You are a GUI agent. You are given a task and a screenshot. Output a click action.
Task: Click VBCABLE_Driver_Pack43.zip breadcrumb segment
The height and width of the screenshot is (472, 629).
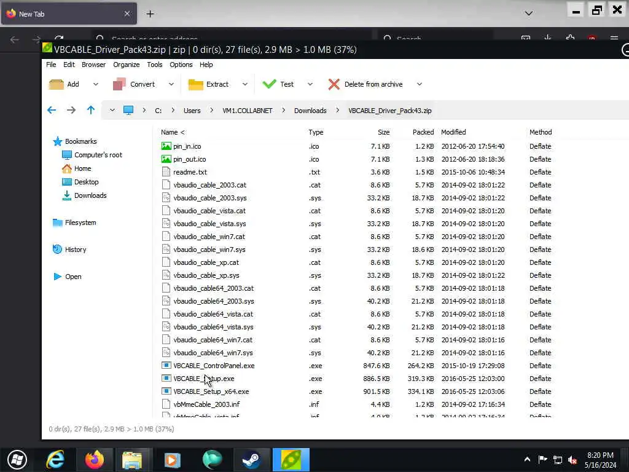tap(390, 111)
